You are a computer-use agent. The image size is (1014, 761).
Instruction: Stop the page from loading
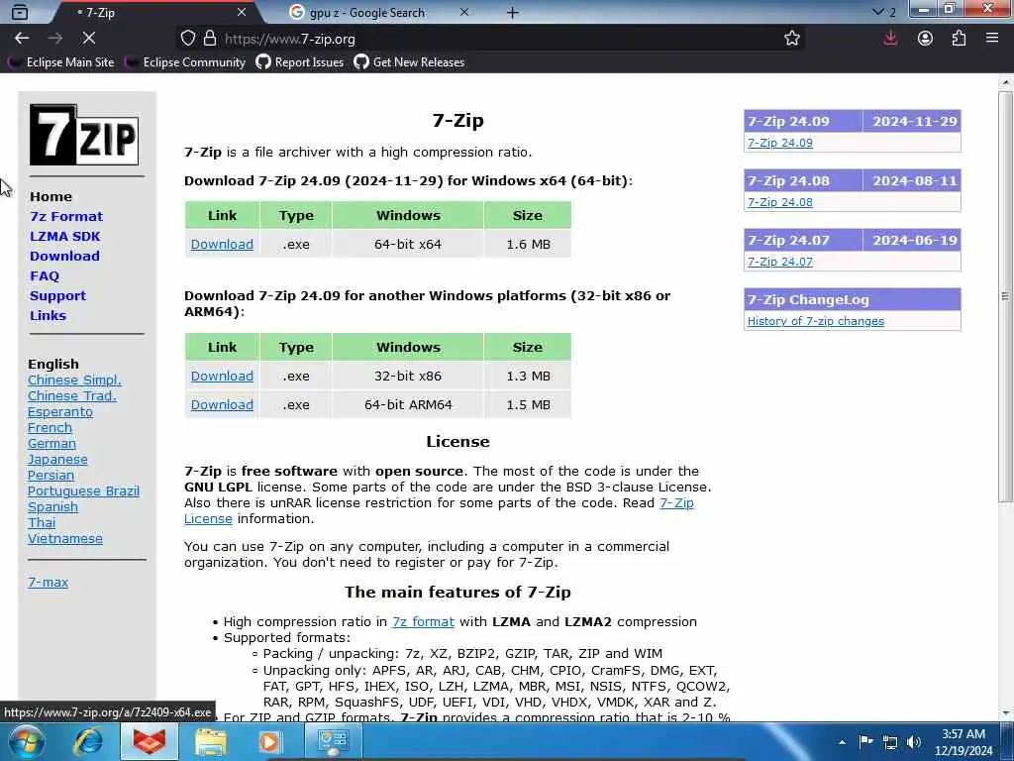[x=88, y=39]
